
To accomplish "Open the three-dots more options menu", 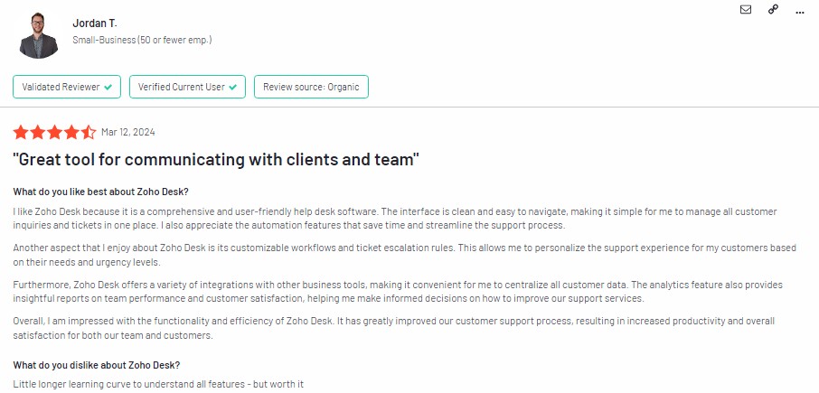I will point(800,11).
